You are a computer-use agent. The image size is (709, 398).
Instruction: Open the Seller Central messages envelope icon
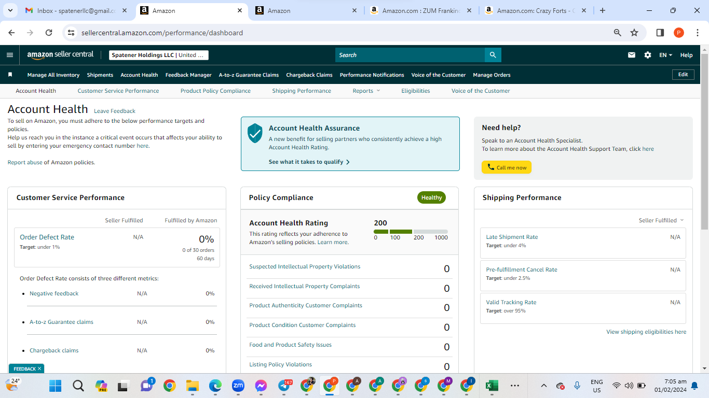click(632, 55)
